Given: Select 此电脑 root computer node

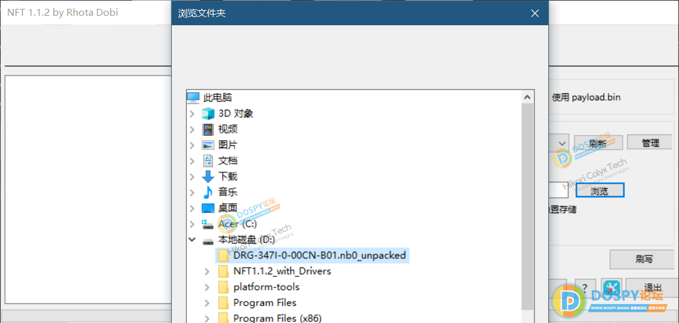Looking at the screenshot, I should pyautogui.click(x=217, y=98).
